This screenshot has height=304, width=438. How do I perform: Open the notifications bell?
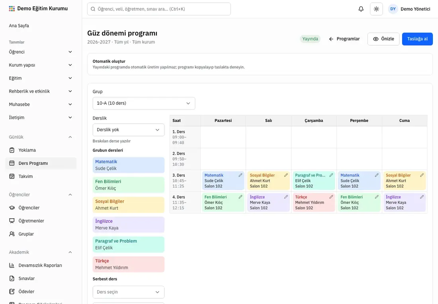coord(361,9)
